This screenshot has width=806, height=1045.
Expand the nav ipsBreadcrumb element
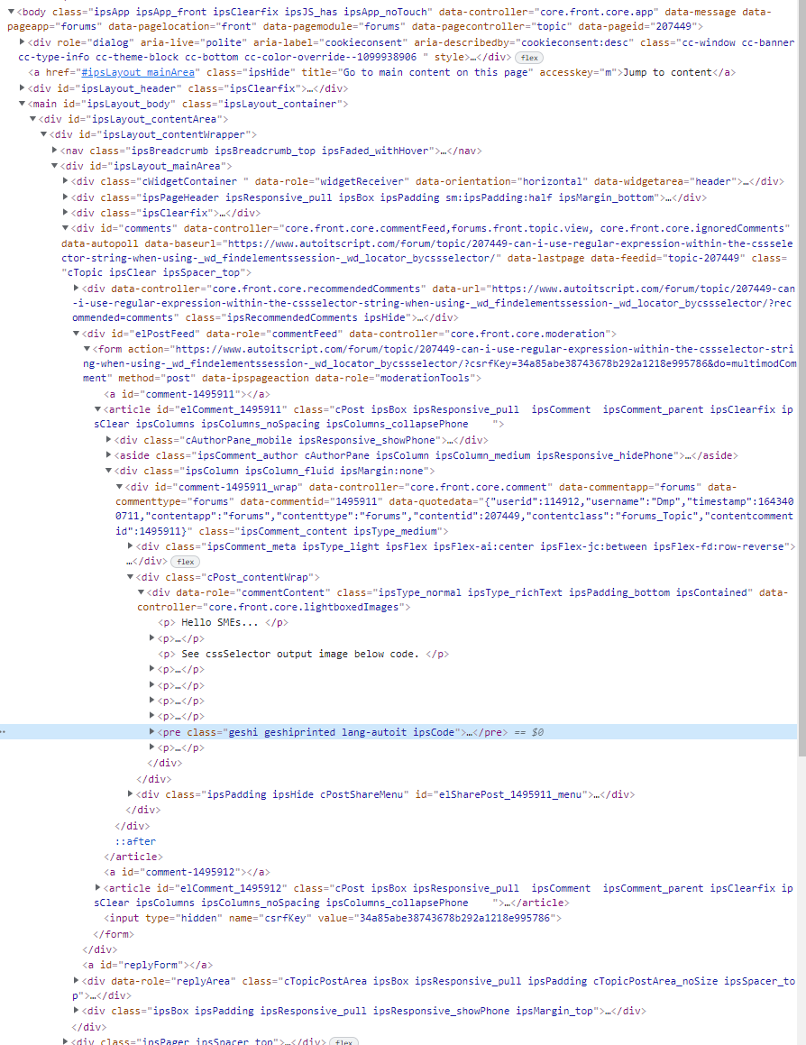pyautogui.click(x=55, y=150)
